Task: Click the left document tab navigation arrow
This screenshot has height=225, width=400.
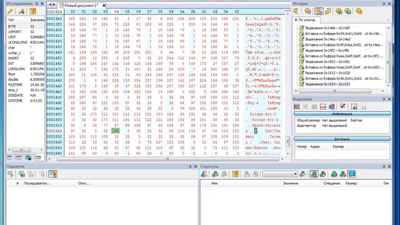Action: coord(50,4)
